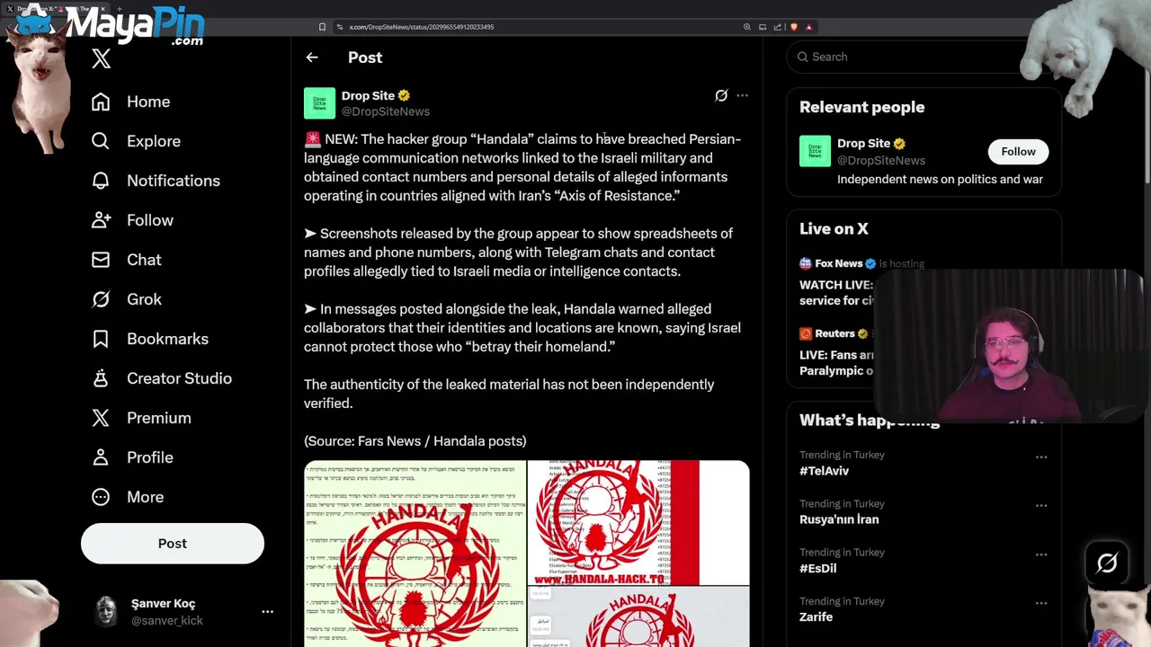The height and width of the screenshot is (647, 1151).
Task: Compose with the white Post button
Action: point(173,544)
